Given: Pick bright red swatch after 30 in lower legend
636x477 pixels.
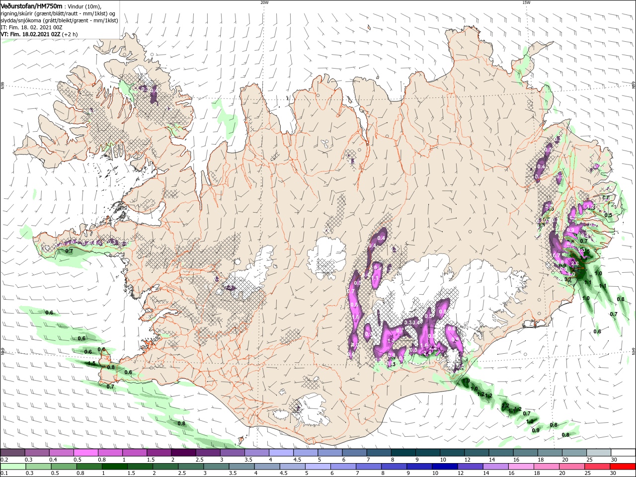Looking at the screenshot, I should (622, 466).
